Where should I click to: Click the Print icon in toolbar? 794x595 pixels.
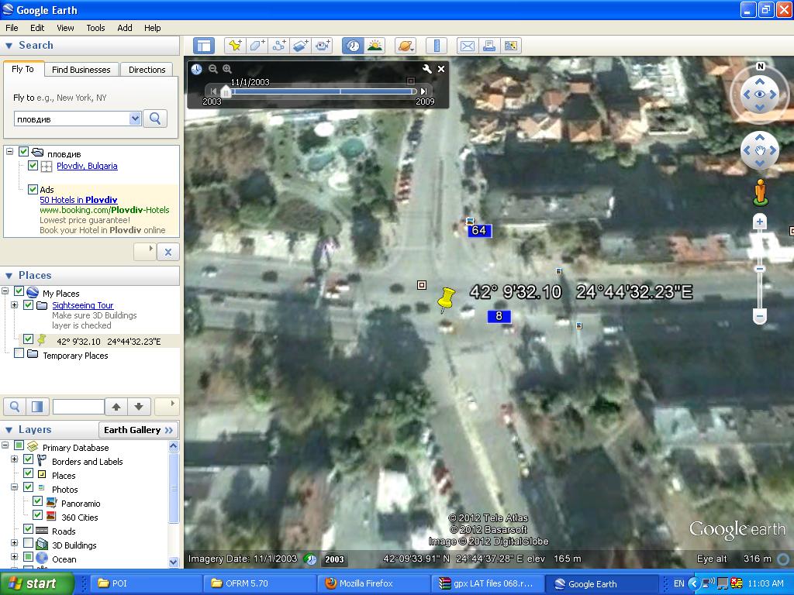click(489, 46)
